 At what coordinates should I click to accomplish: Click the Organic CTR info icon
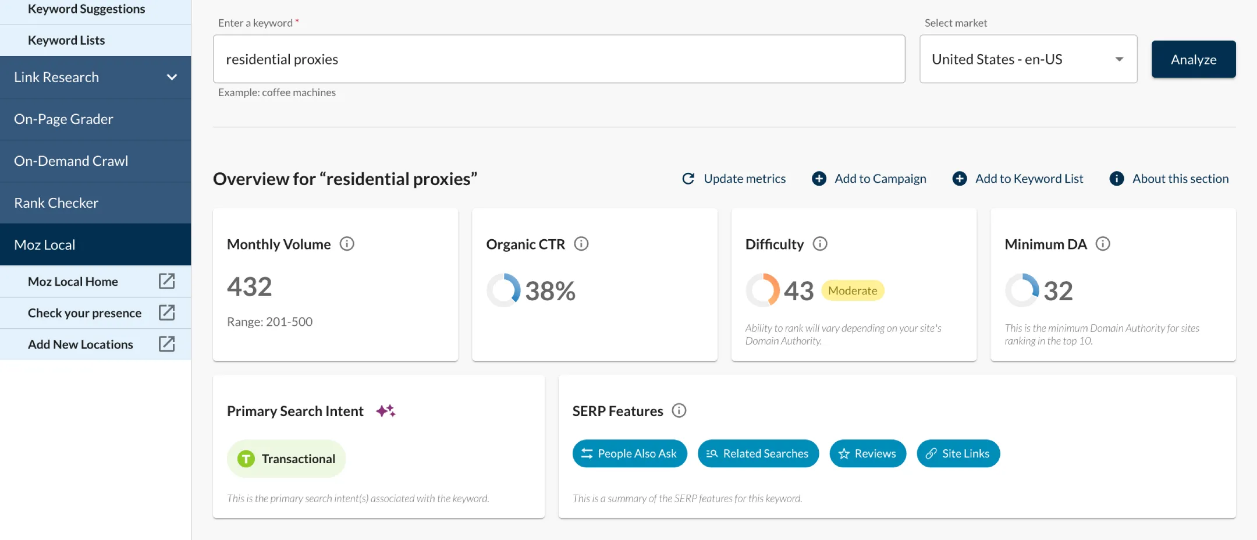click(583, 244)
